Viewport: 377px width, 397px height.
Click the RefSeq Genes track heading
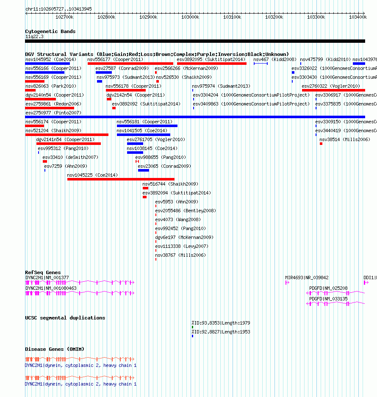[43, 272]
